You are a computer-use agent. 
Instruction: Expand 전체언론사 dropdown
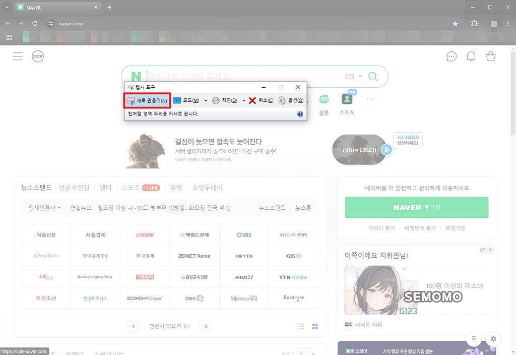pyautogui.click(x=44, y=208)
